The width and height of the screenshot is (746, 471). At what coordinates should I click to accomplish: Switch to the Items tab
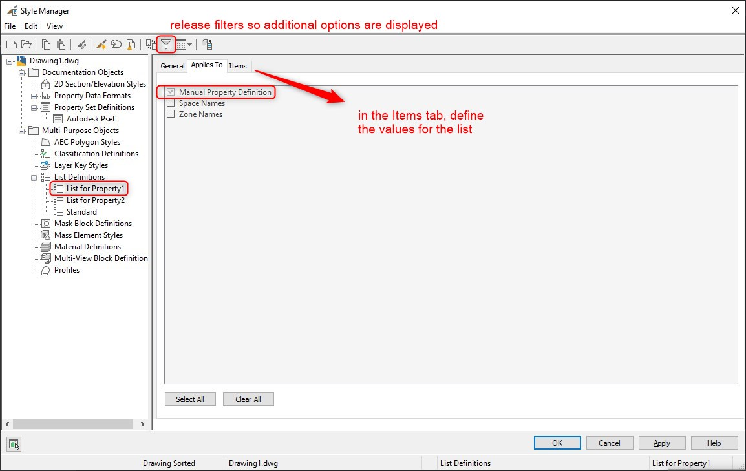click(x=238, y=66)
